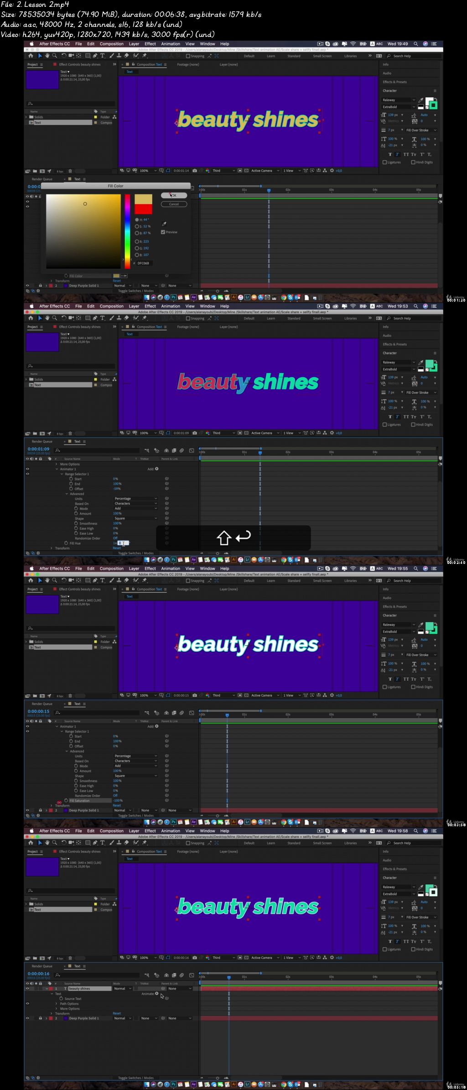Toggle the Preview checkbox in Fill Color dialog
The height and width of the screenshot is (1090, 467).
pyautogui.click(x=163, y=232)
